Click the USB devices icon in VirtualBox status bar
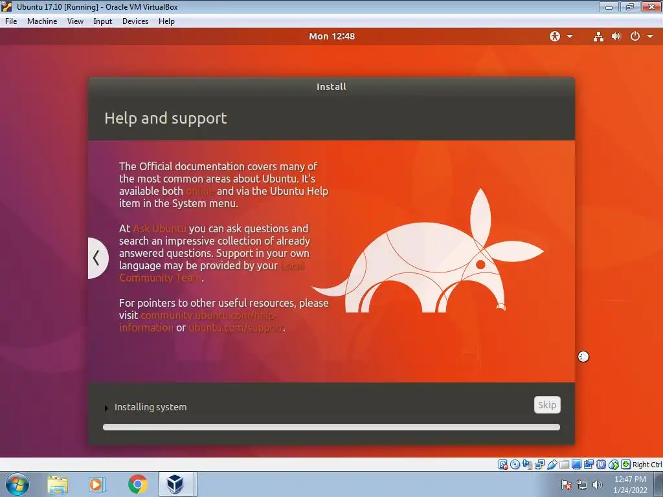This screenshot has height=497, width=663. click(x=552, y=465)
